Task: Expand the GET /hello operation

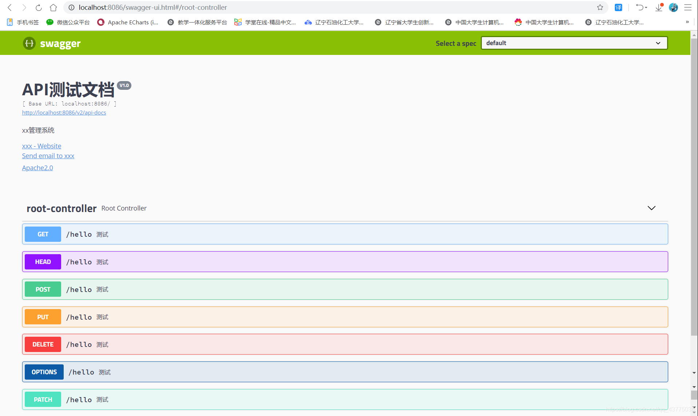Action: (345, 234)
